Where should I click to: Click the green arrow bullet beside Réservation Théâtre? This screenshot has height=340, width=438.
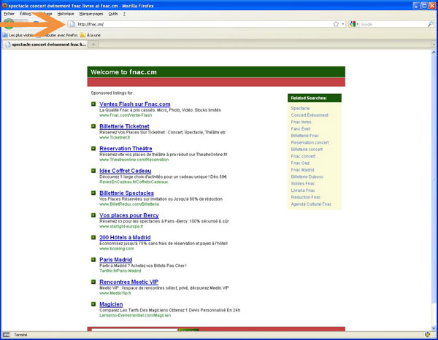(x=93, y=148)
